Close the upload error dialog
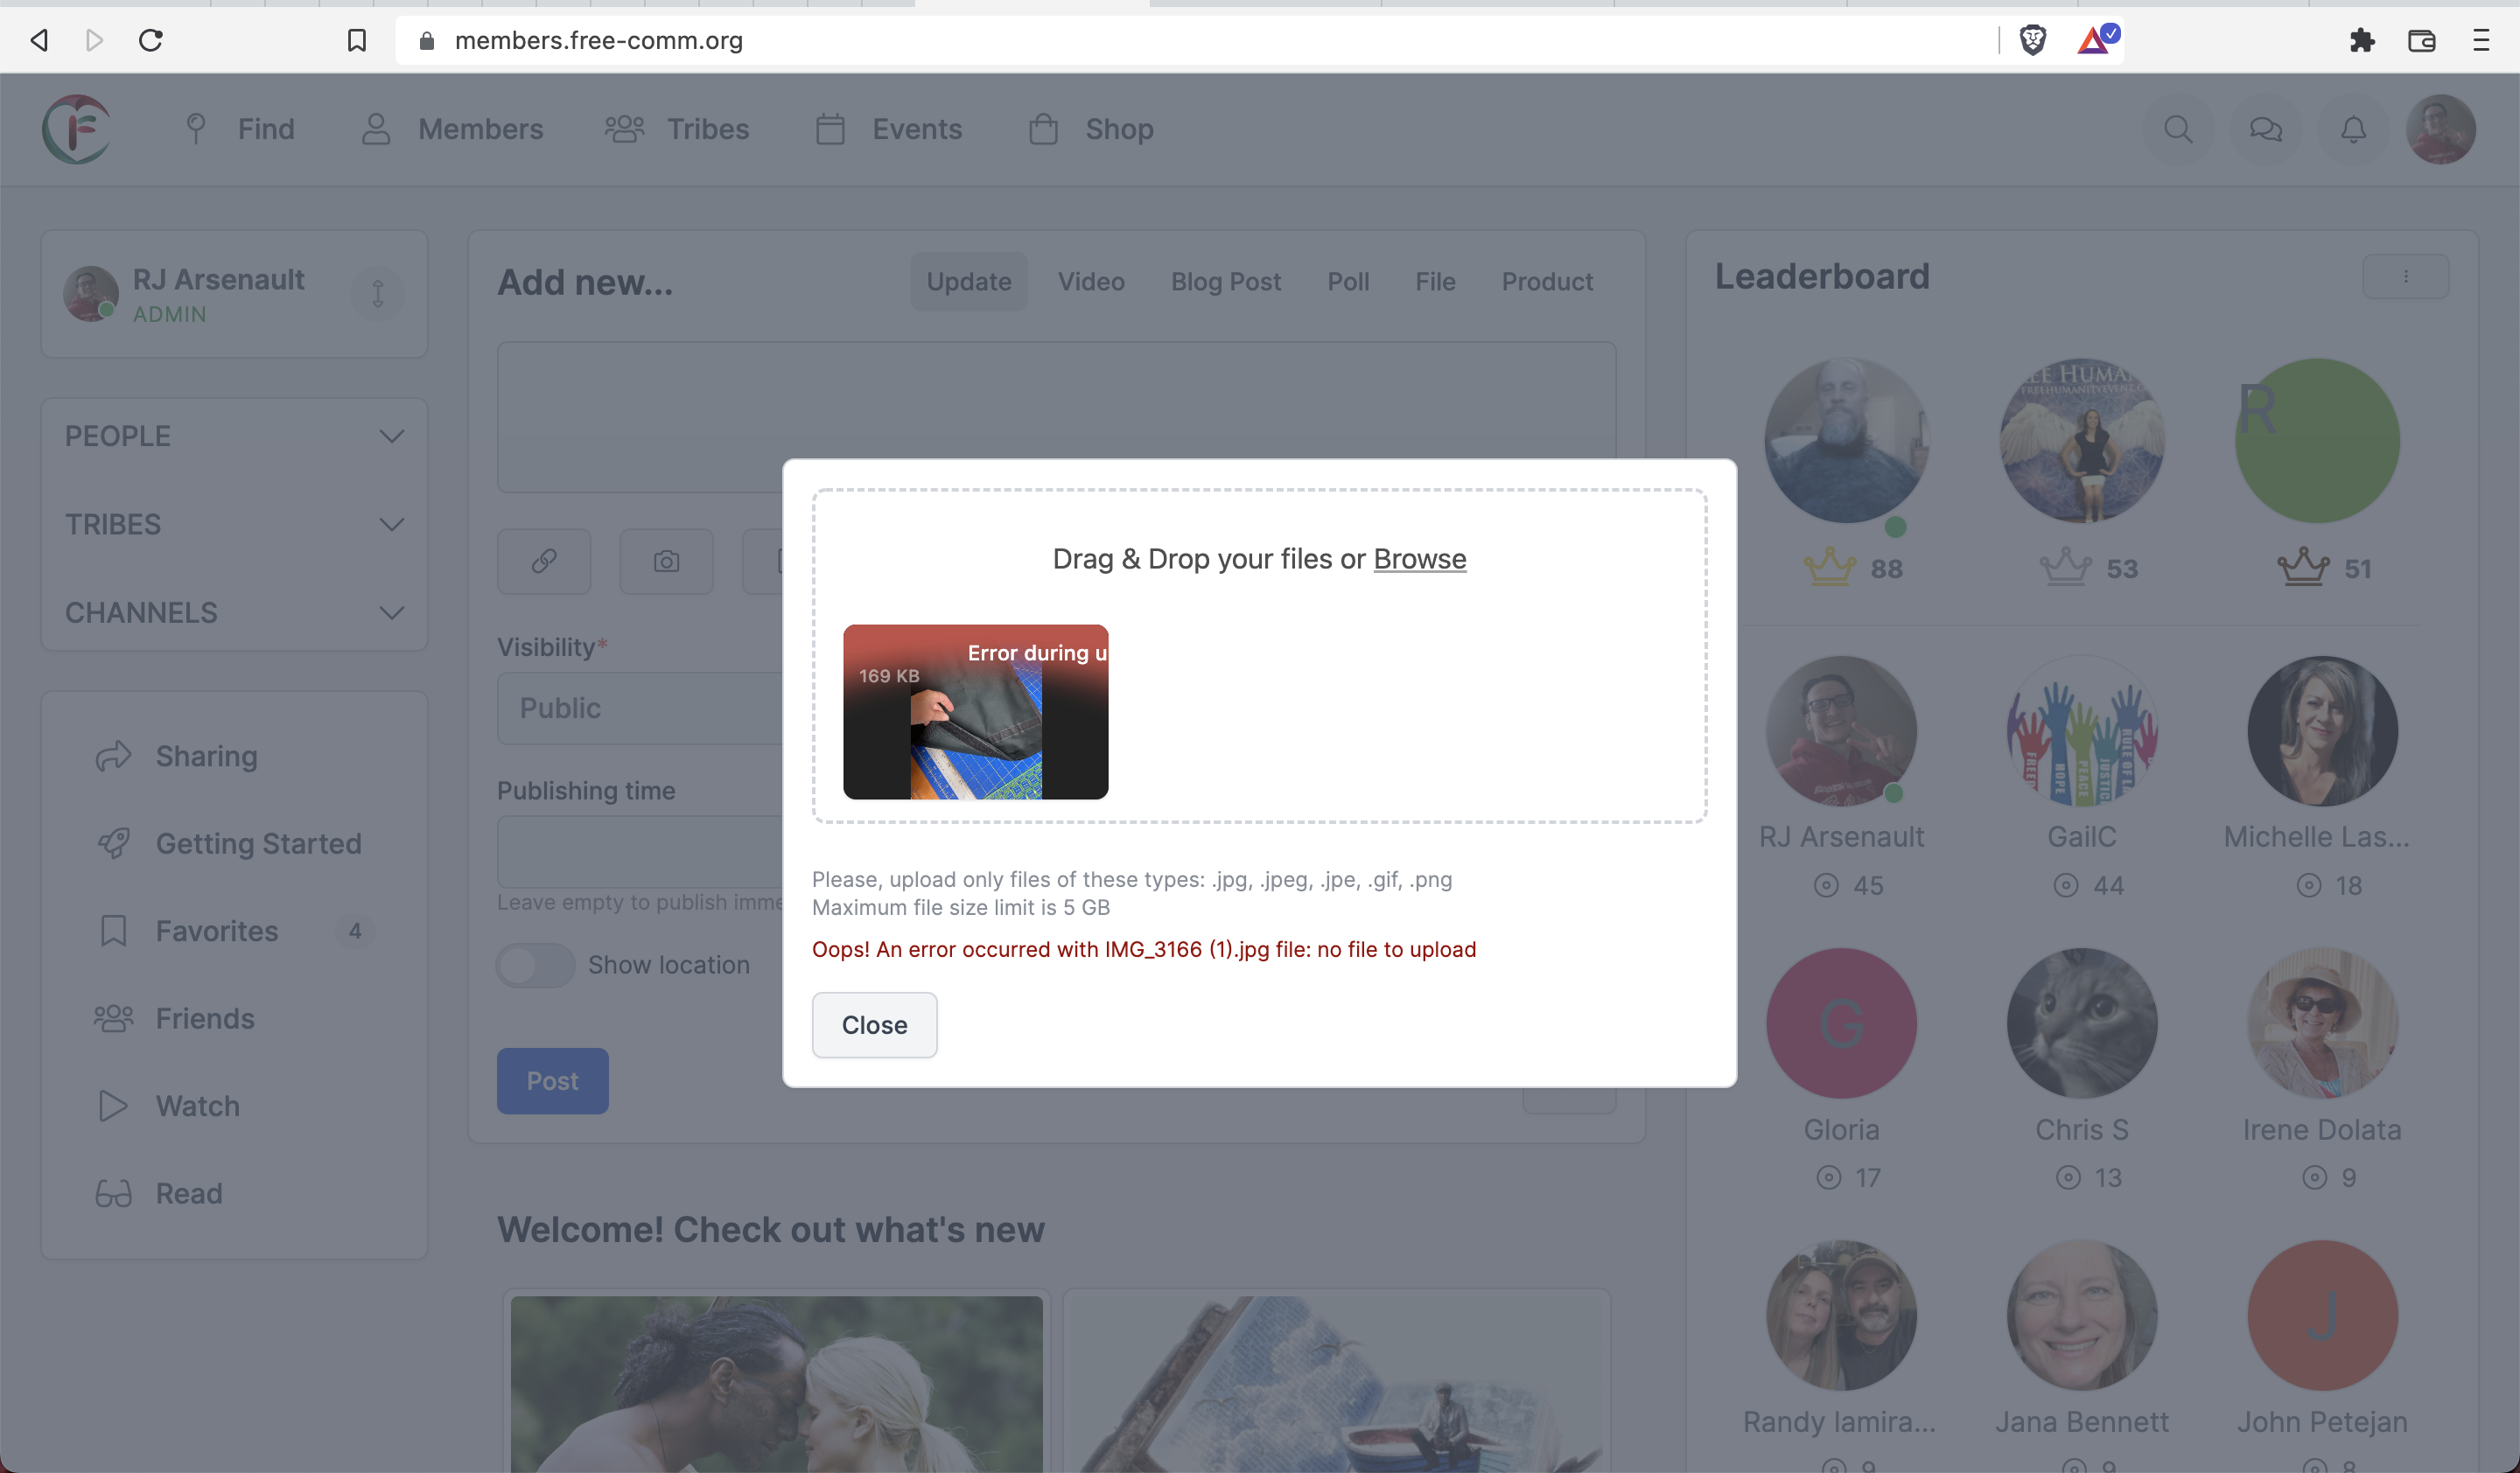 point(874,1025)
